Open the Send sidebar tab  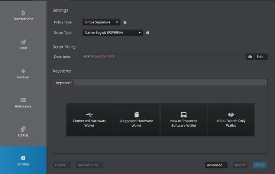point(23,45)
